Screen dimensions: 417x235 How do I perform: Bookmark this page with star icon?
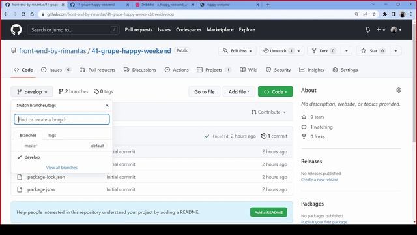pos(374,14)
